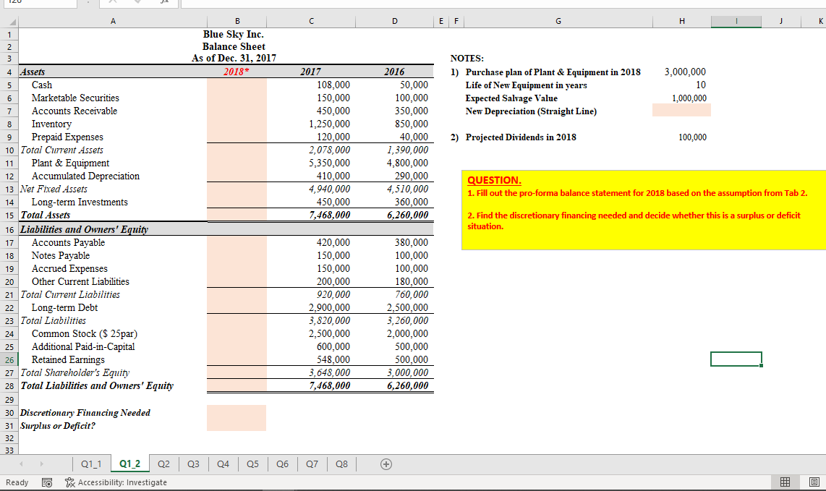Switch to Normal view grid icon

[785, 482]
